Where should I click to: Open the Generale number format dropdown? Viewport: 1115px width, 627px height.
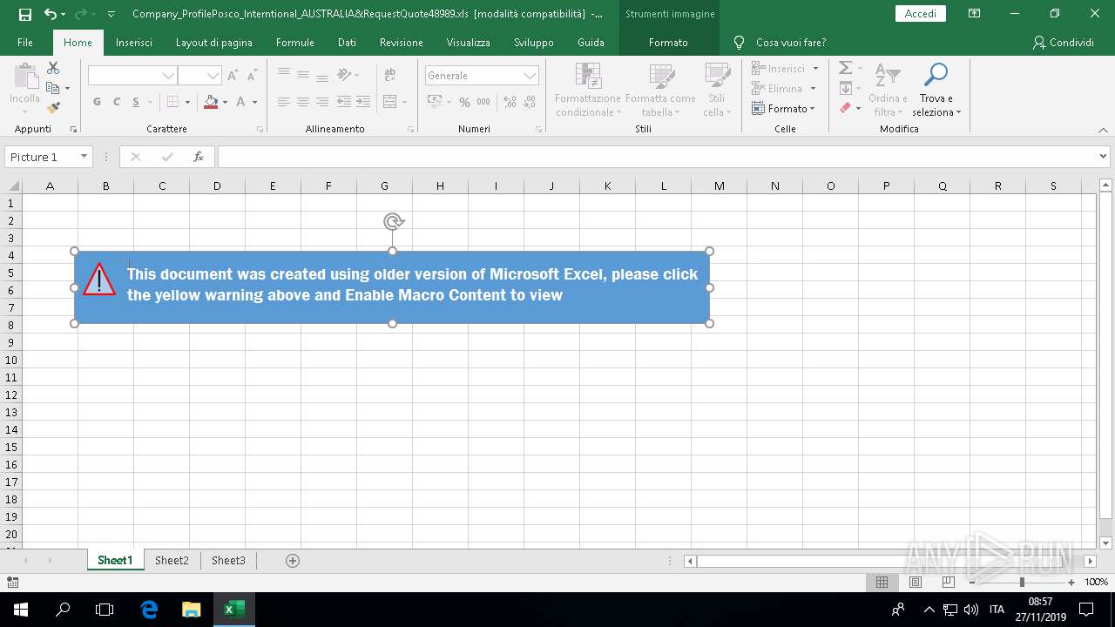click(530, 76)
